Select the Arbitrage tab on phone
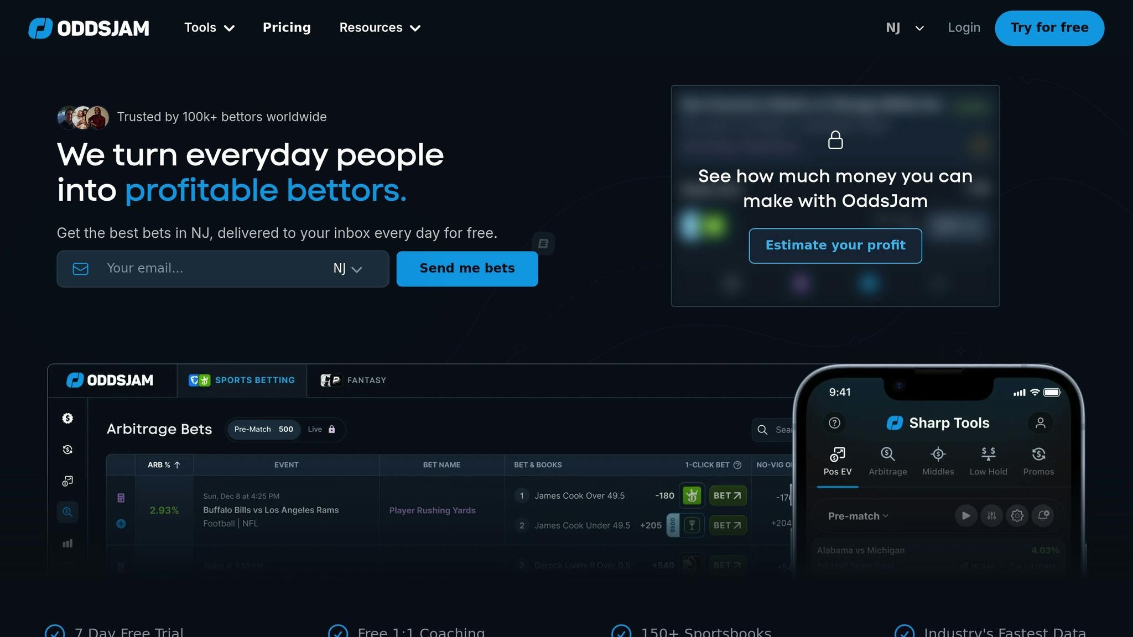1133x637 pixels. tap(887, 461)
